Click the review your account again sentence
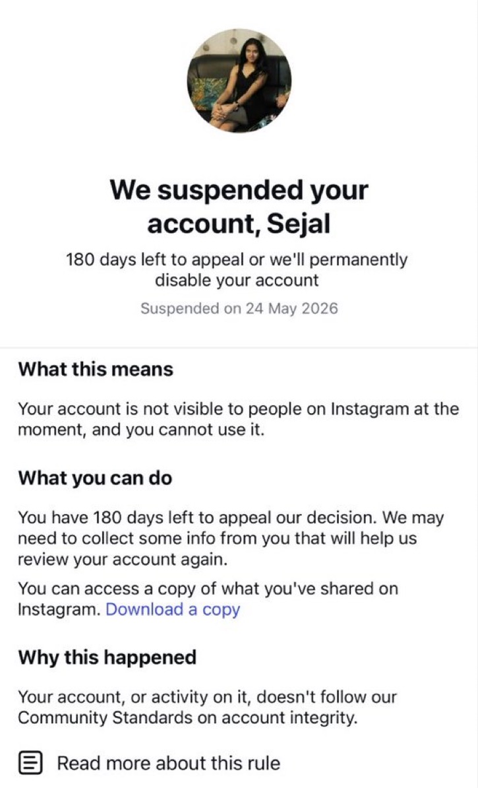The width and height of the screenshot is (478, 788). pyautogui.click(x=123, y=560)
